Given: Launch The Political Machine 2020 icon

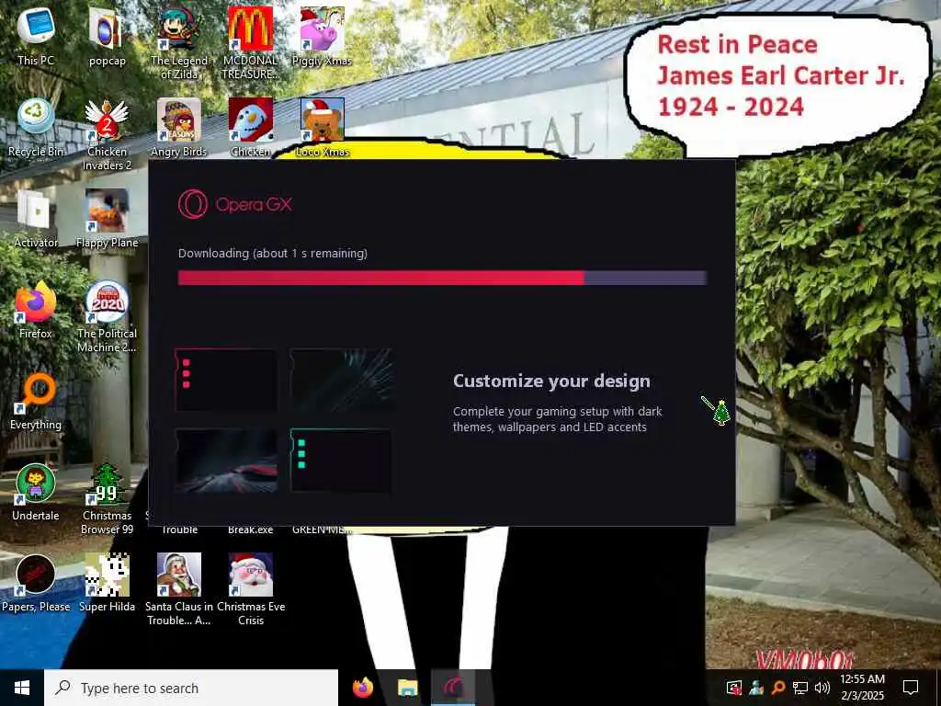Looking at the screenshot, I should tap(107, 316).
